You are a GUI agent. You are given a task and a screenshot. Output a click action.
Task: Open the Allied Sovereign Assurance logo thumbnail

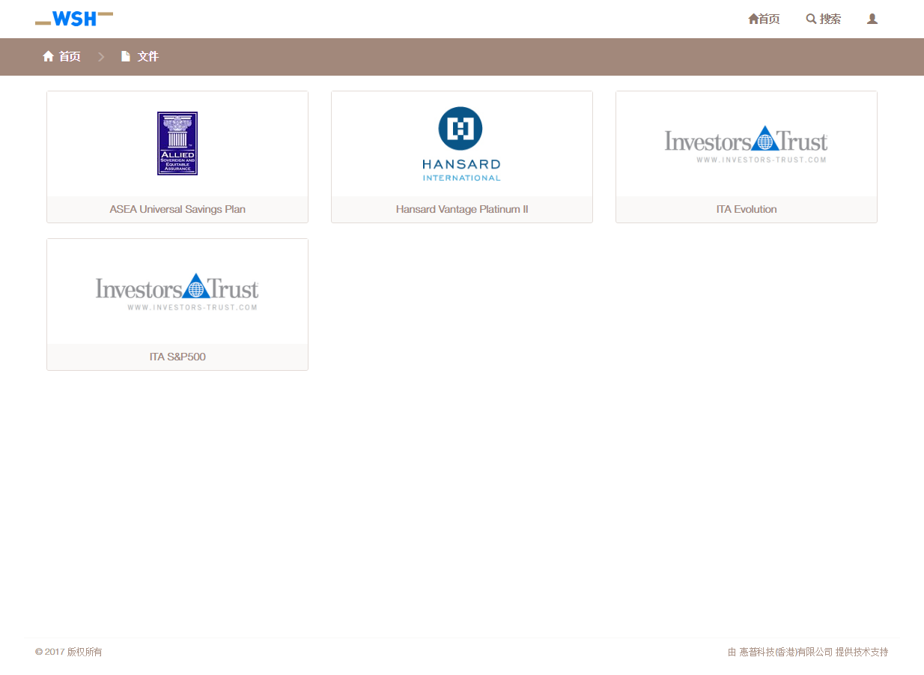tap(177, 143)
